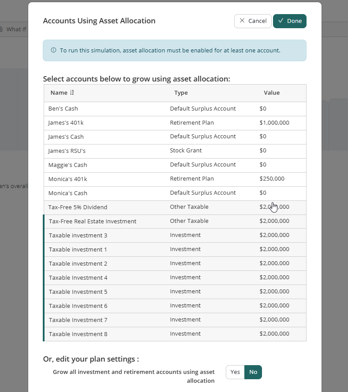Confirm selection with the Done button
The image size is (348, 392).
pos(290,21)
